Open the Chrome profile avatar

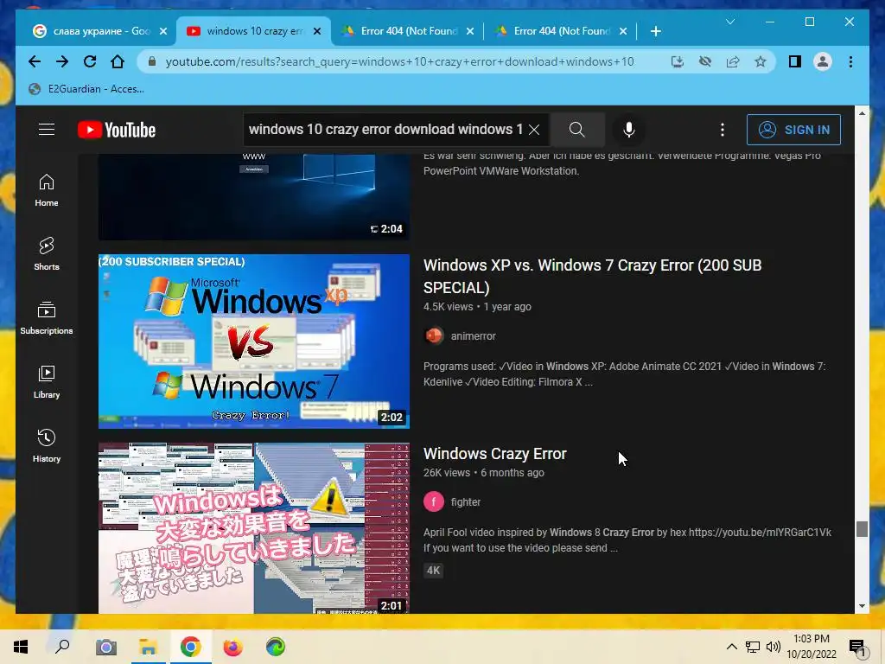[x=823, y=61]
